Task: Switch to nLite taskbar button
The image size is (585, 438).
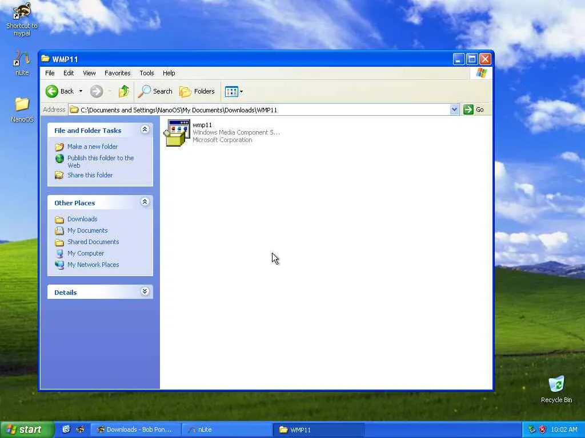Action: 227,429
